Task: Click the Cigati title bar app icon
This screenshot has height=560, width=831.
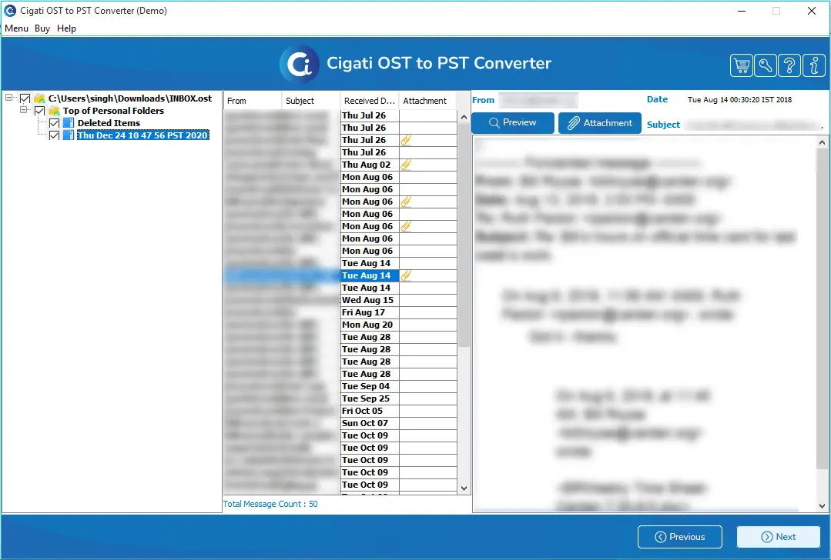Action: 10,11
